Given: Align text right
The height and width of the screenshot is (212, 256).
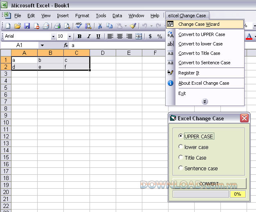Looking at the screenshot, I should point(129,36).
